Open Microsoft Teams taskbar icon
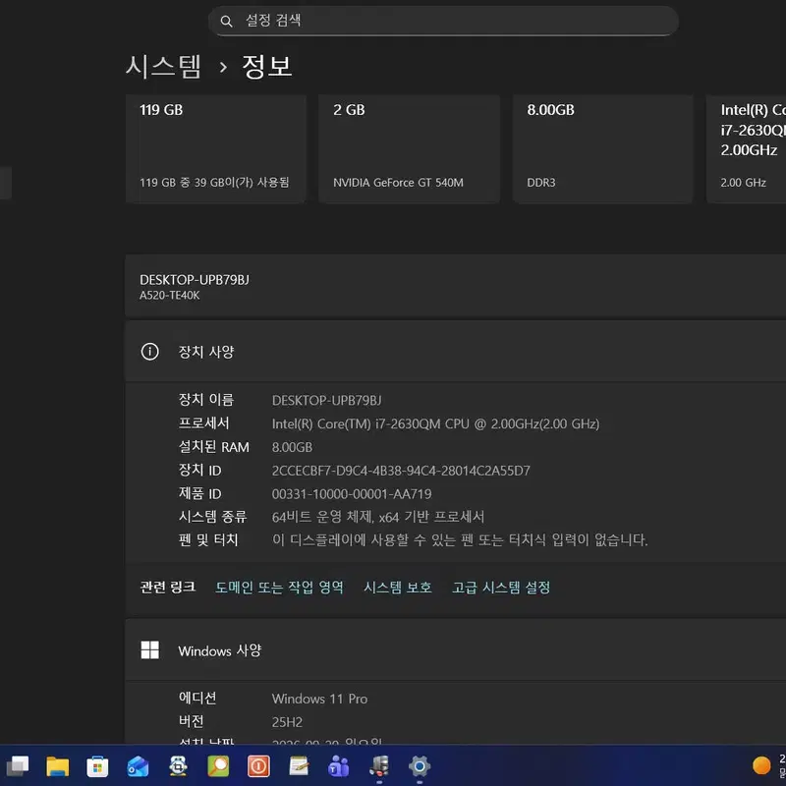This screenshot has width=786, height=786. point(339,766)
